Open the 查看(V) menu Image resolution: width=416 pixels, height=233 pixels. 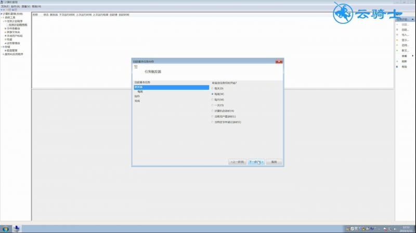25,6
